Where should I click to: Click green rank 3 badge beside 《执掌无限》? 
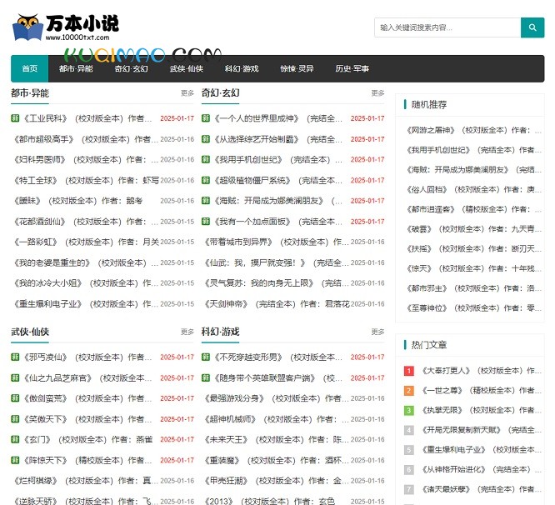409,411
